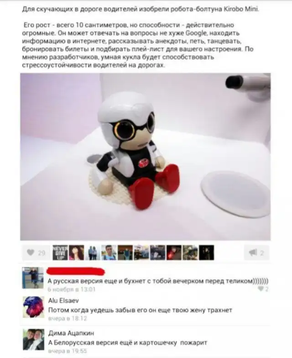
Task: Click the man in blue shirt liker avatar
Action: tap(109, 253)
